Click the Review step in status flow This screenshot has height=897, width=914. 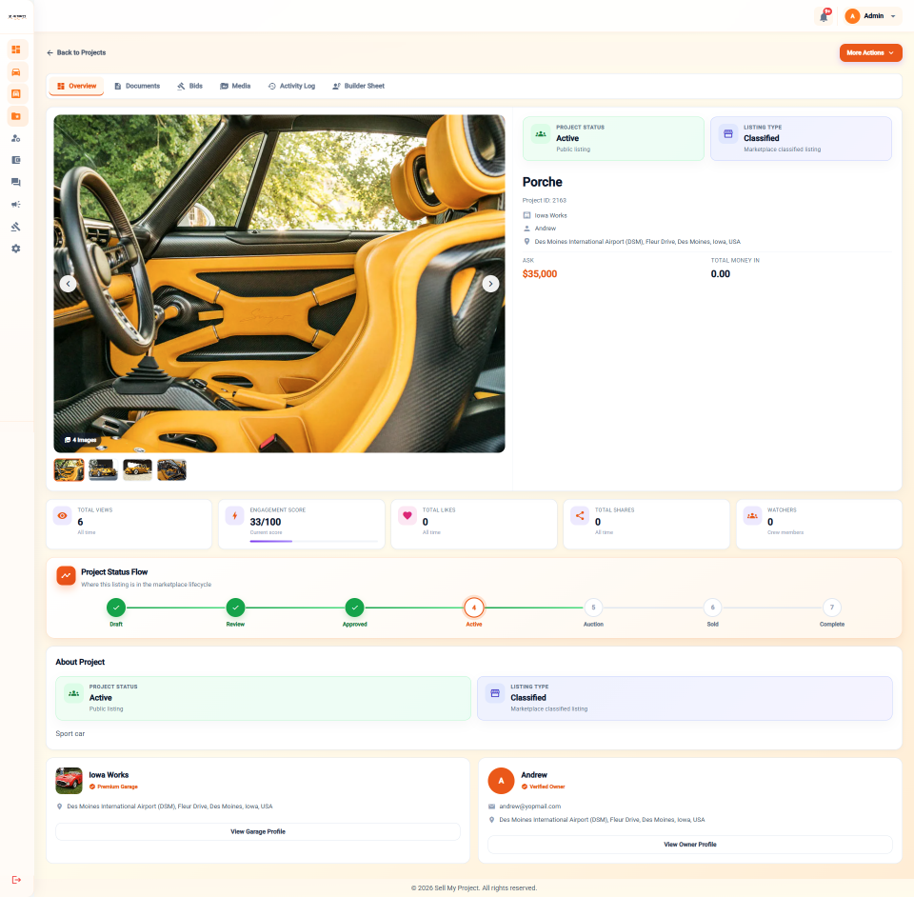coord(235,608)
